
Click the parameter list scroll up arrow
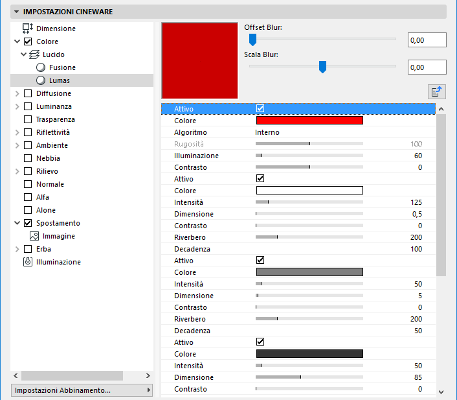click(x=441, y=109)
